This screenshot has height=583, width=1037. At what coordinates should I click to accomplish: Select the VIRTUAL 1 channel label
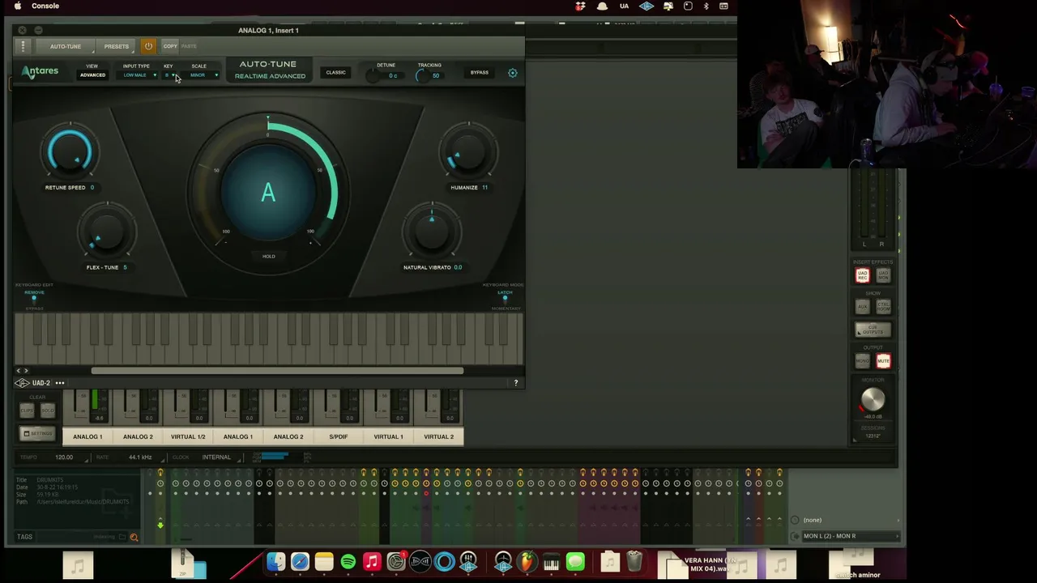point(389,436)
